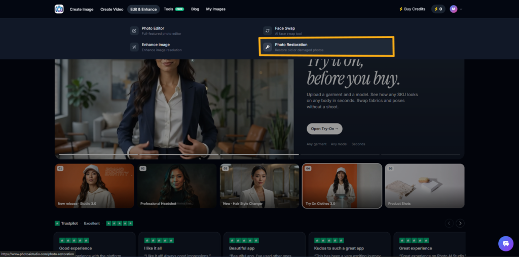Open the I like it all review
Screen dimensions: 519x257
pos(179,244)
